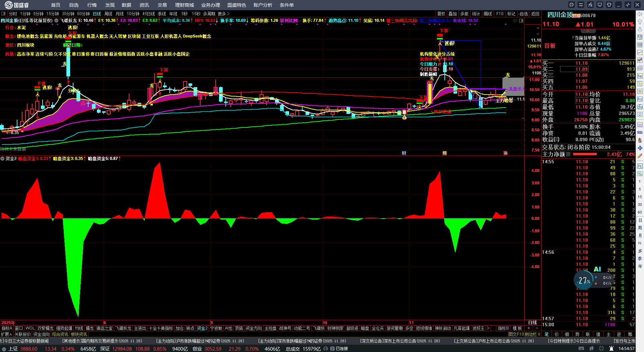This screenshot has height=352, width=644.
Task: Expand the 扩展 panel at bottom left
Action: (6, 334)
